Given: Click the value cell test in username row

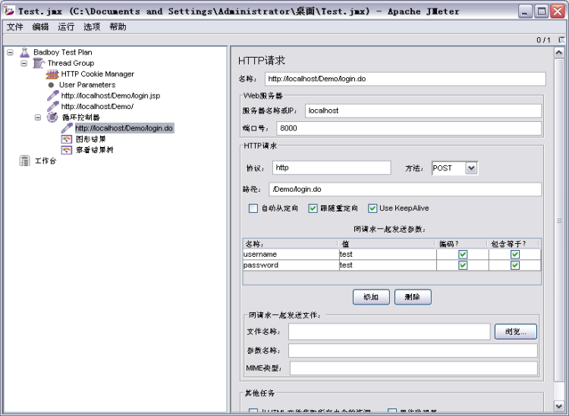Looking at the screenshot, I should pyautogui.click(x=388, y=255).
